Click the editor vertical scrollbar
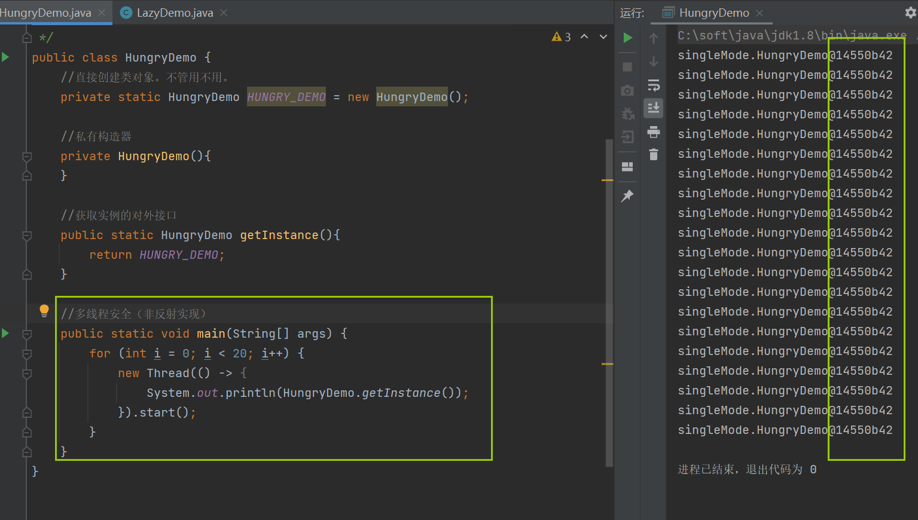Image resolution: width=918 pixels, height=520 pixels. (609, 302)
